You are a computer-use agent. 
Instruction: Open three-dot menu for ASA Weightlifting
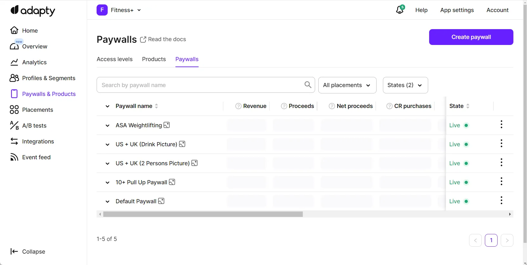[x=501, y=124]
